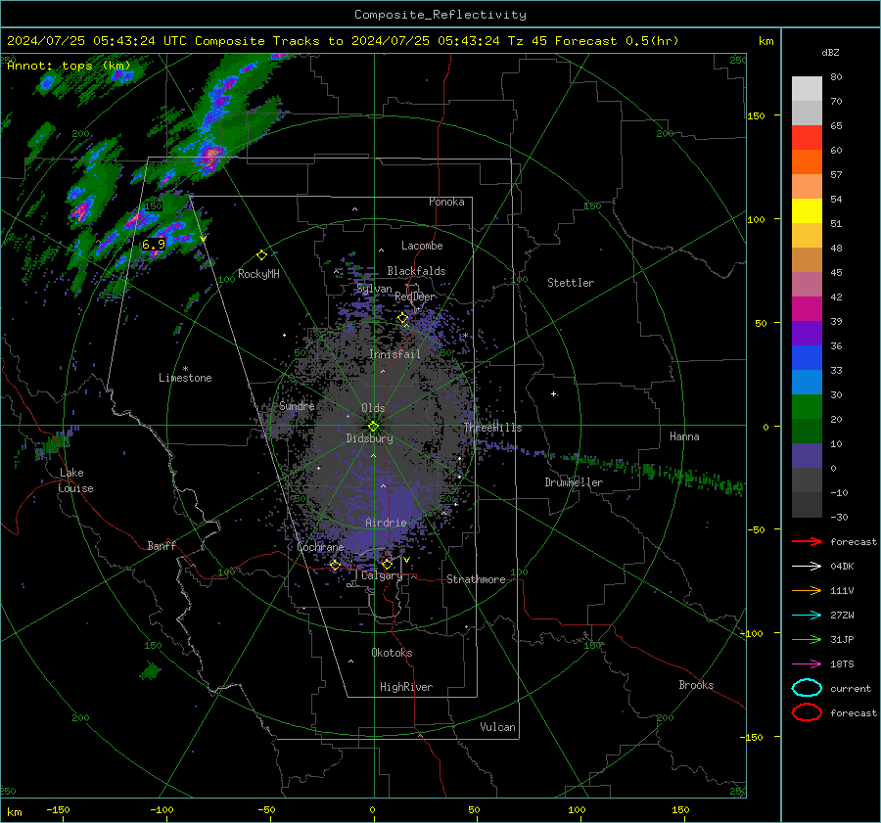This screenshot has width=881, height=823.
Task: Select the cyan 27ZW arrow legend entry
Action: pos(807,616)
